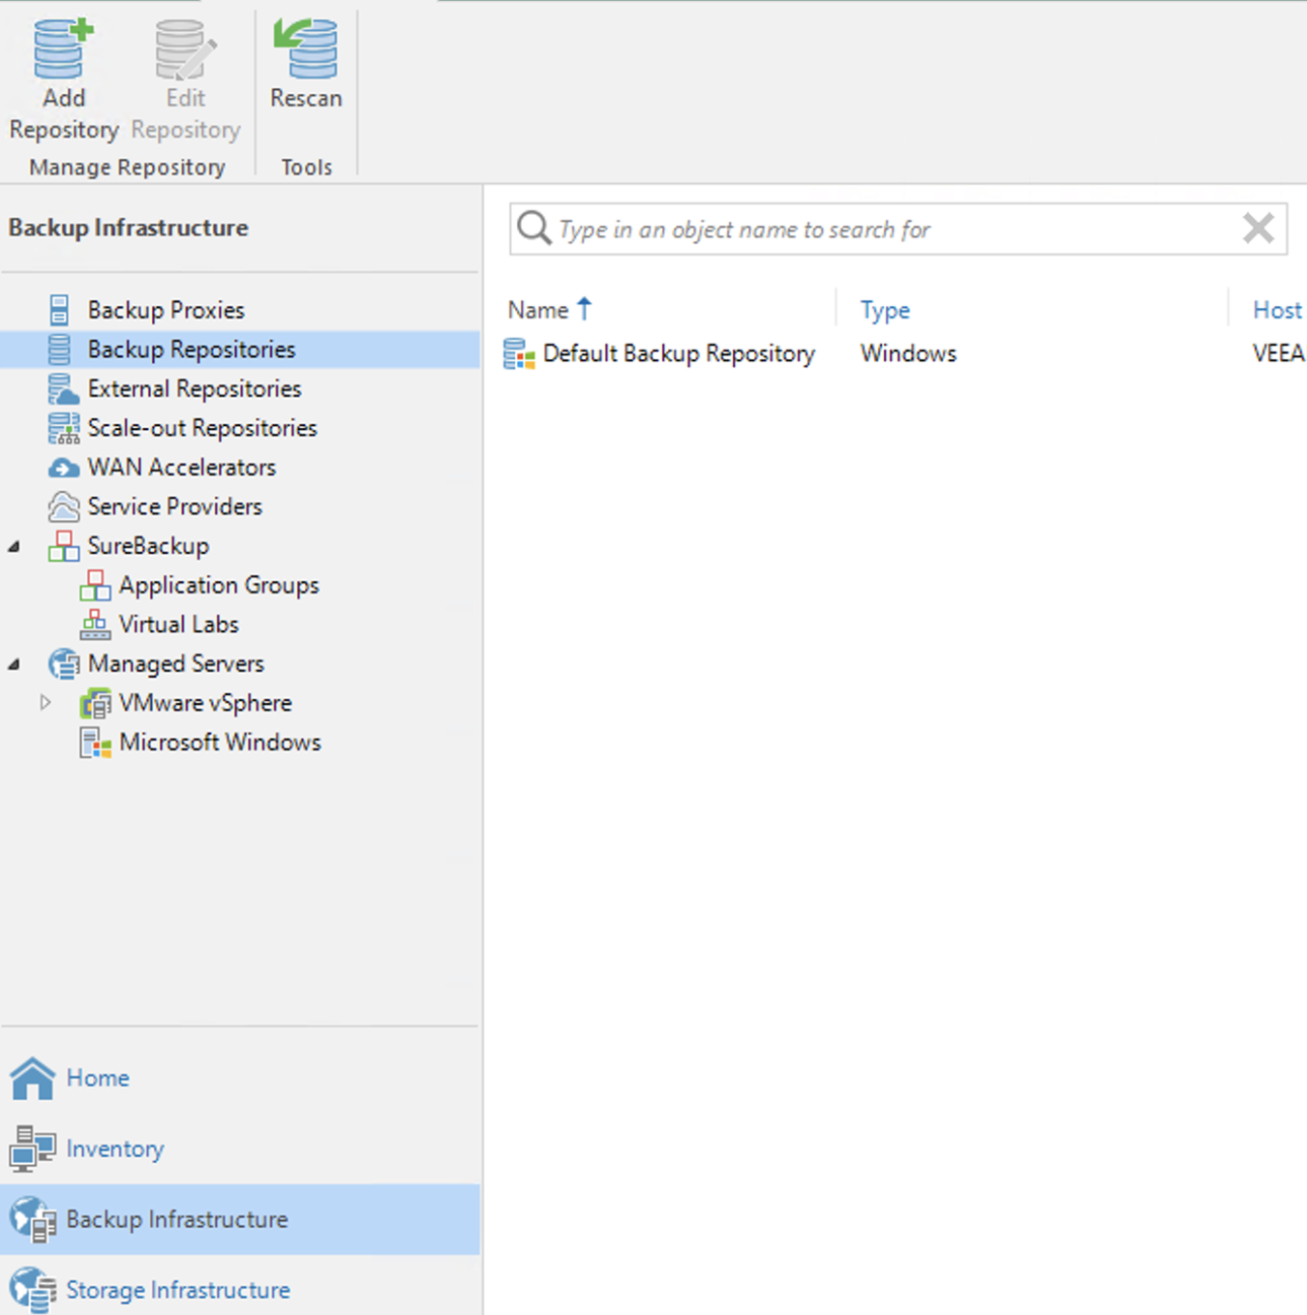Select Backup Proxies icon in tree
The height and width of the screenshot is (1315, 1307).
click(x=60, y=310)
